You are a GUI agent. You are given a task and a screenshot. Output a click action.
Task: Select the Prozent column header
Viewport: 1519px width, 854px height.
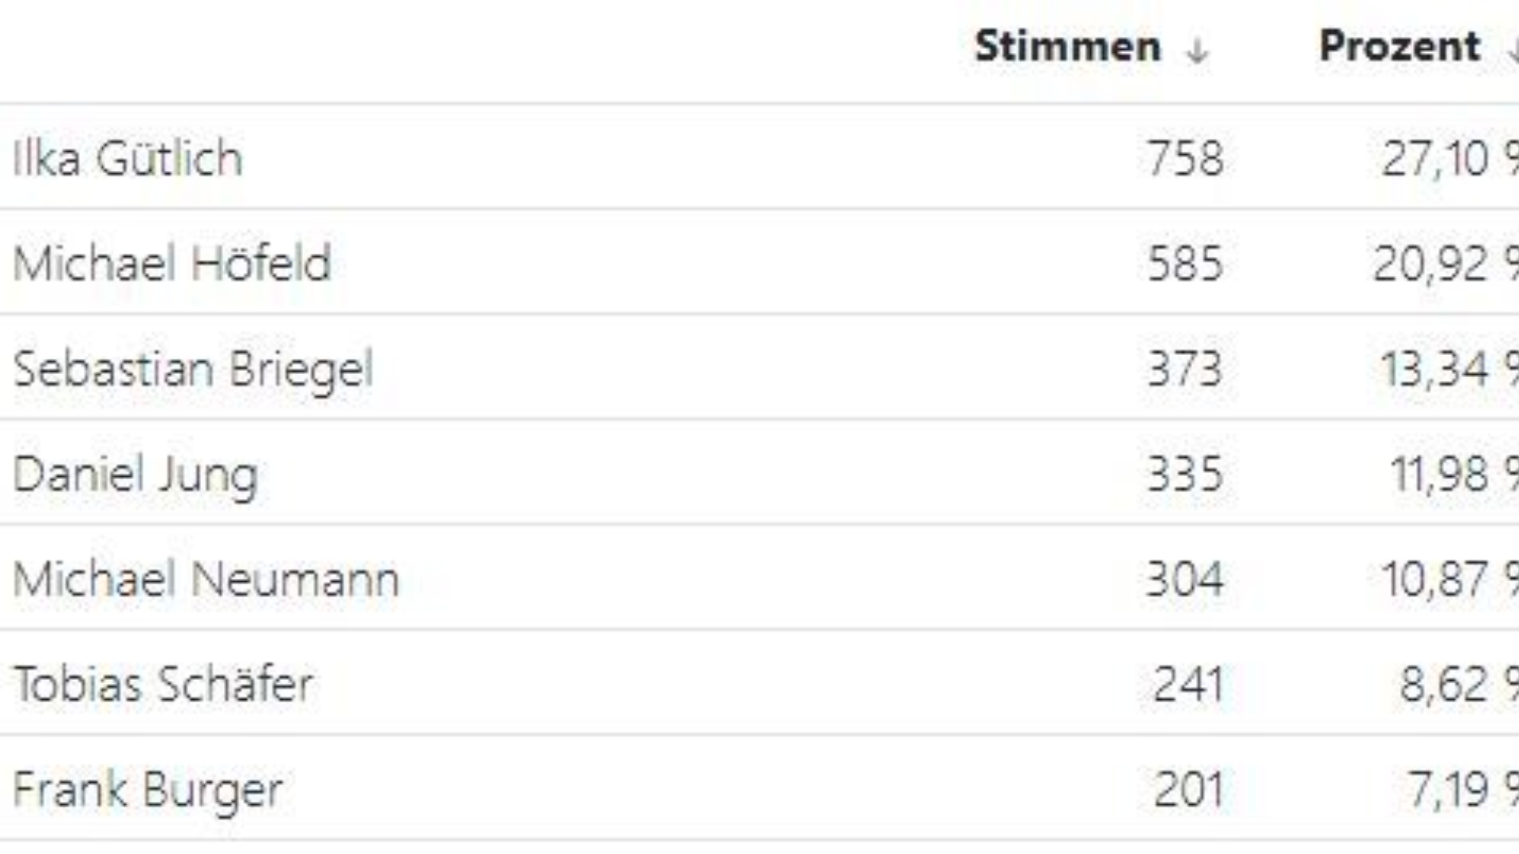pyautogui.click(x=1399, y=46)
